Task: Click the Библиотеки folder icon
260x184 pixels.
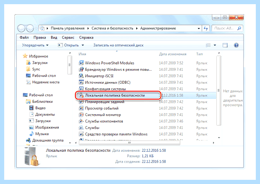Action: pos(28,102)
